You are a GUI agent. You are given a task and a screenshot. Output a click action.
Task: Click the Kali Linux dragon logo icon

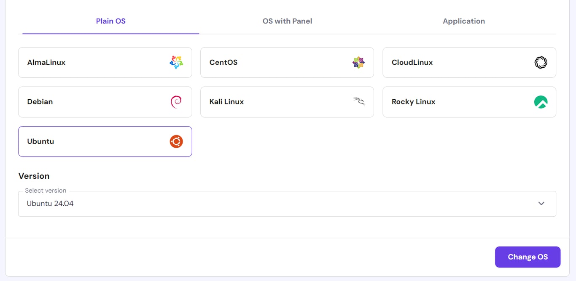(x=359, y=102)
